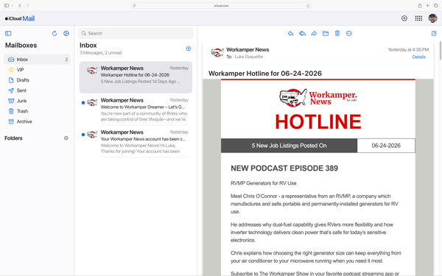The height and width of the screenshot is (276, 442).
Task: Click the Inbox unread count 2
Action: point(66,60)
